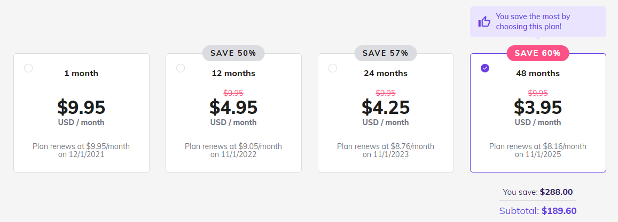
Task: Click the Subtotal $189.60 amount
Action: click(x=559, y=211)
